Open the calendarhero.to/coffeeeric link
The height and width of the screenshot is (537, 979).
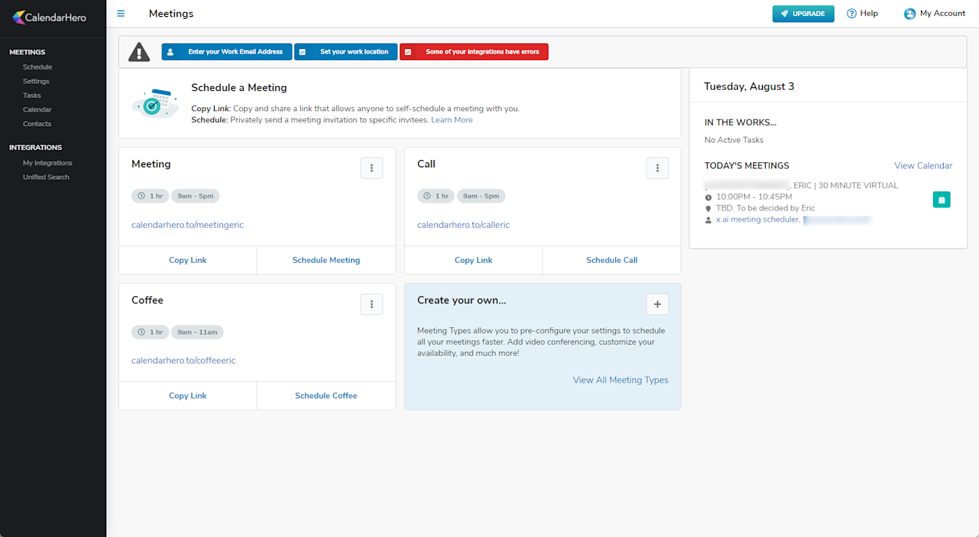[183, 361]
